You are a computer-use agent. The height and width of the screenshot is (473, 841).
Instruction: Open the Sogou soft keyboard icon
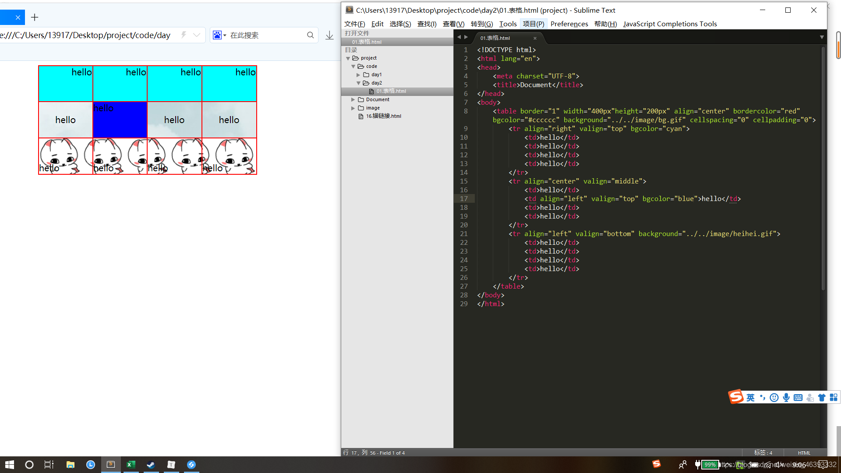point(798,398)
